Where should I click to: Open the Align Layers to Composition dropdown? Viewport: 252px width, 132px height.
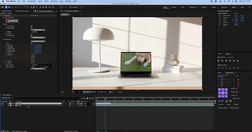(x=233, y=57)
